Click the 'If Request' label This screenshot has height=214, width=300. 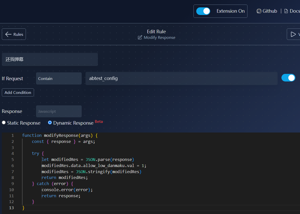click(13, 79)
